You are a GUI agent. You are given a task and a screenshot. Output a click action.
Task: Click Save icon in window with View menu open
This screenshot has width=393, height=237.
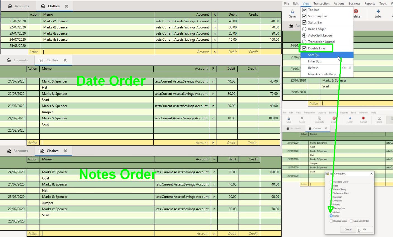(292, 11)
